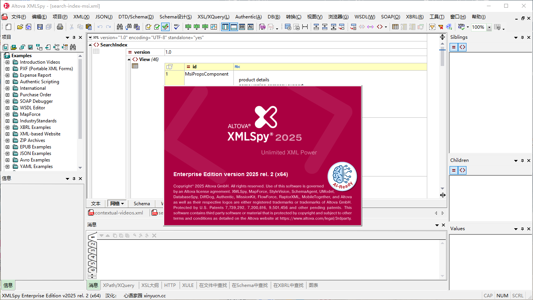The height and width of the screenshot is (300, 533).
Task: Collapse the SearchIndex element
Action: point(90,45)
